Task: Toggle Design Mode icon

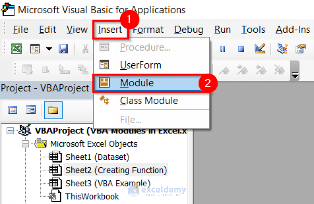Action: [x=260, y=49]
